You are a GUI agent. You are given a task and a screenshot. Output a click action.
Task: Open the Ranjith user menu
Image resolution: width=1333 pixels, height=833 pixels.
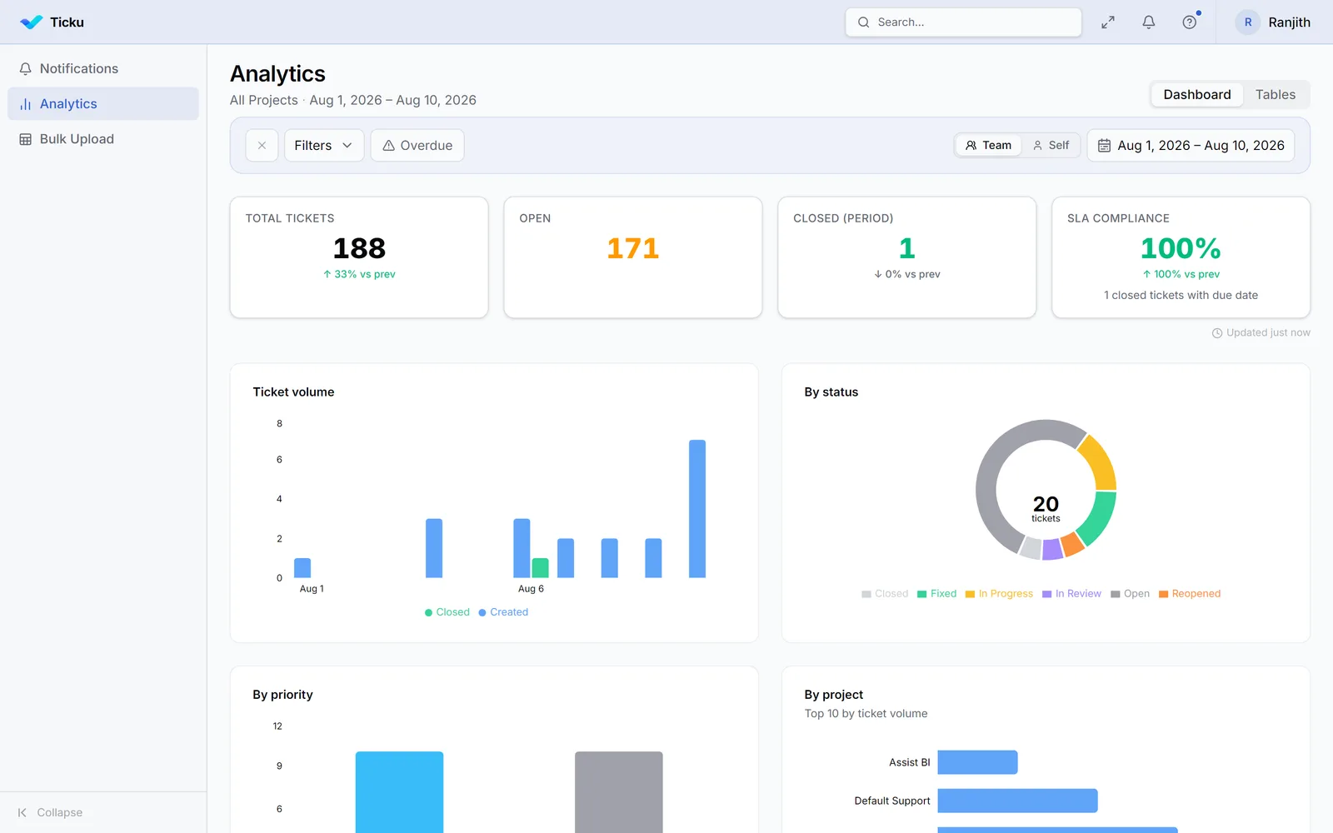(x=1272, y=22)
